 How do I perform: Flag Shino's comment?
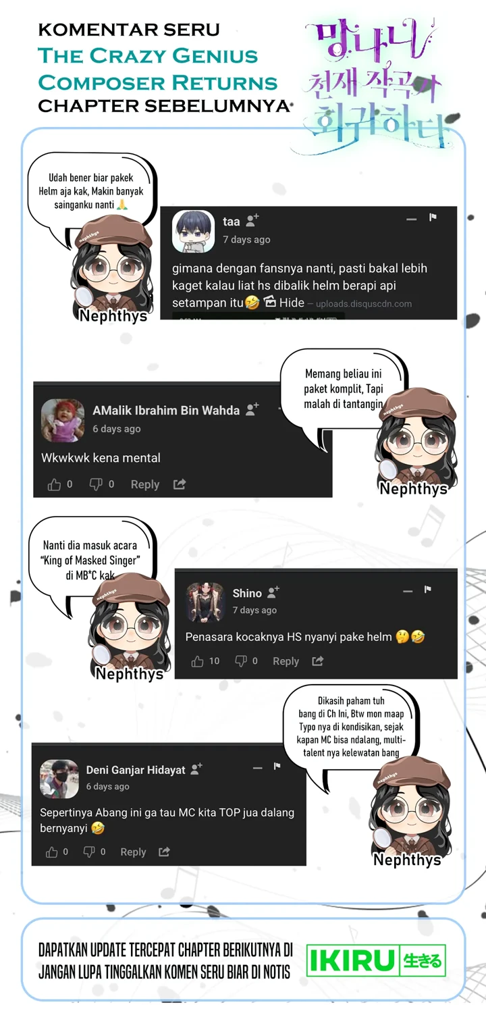point(428,590)
